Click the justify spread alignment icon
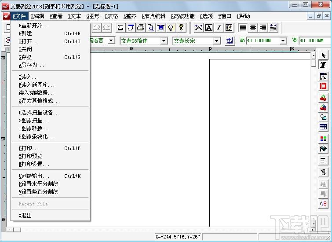Image resolution: width=332 pixels, height=242 pixels. pos(273,28)
